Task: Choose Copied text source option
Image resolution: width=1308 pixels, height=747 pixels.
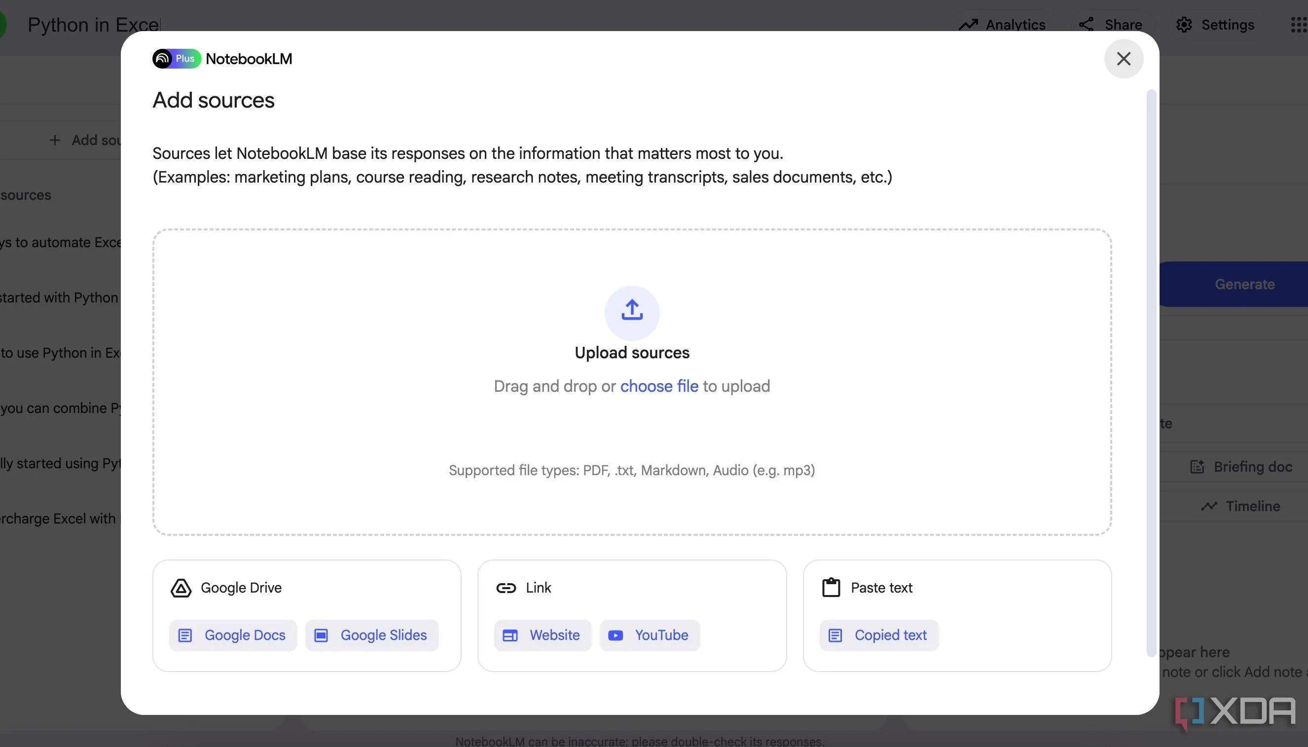Action: tap(879, 635)
